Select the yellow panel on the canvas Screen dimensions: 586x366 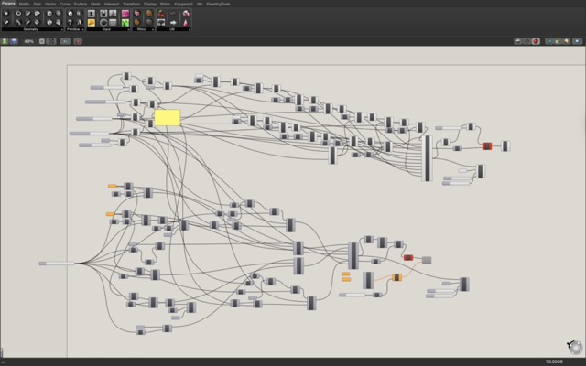click(x=167, y=117)
